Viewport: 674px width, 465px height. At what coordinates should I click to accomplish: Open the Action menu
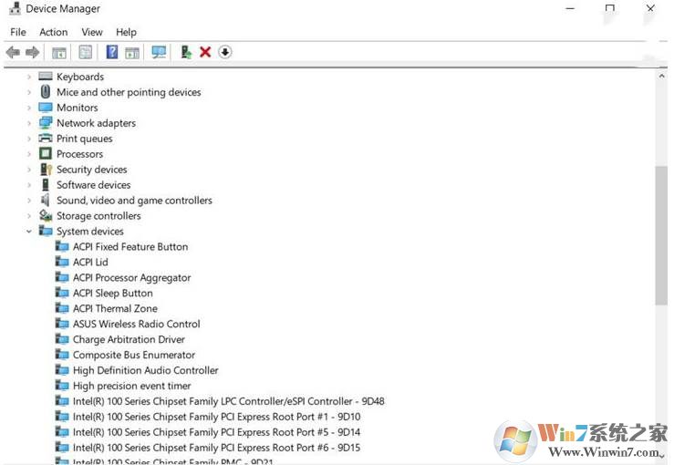(x=53, y=32)
